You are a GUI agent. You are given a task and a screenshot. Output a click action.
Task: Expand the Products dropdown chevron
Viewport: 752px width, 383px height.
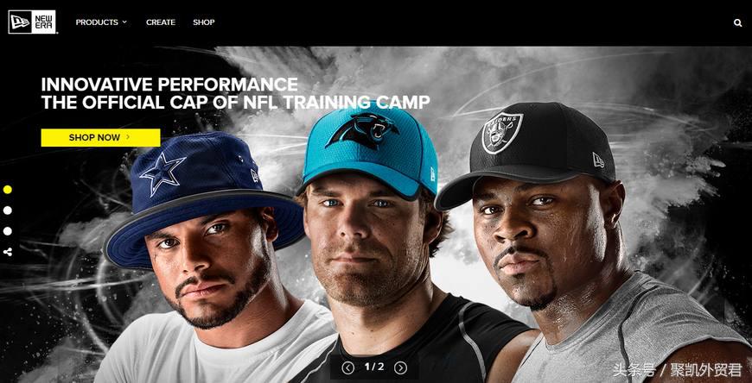[x=124, y=22]
